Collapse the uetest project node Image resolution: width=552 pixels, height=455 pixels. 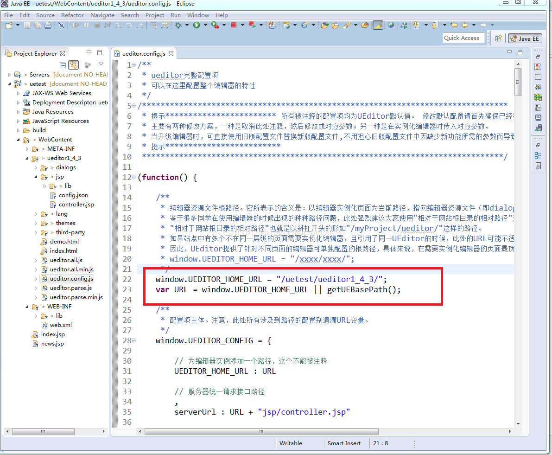pos(10,84)
